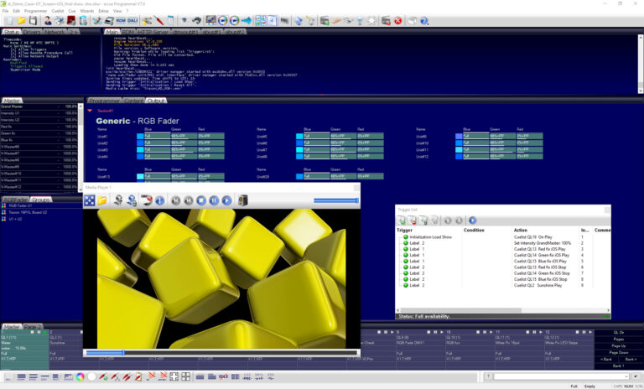Screen dimensions: 644x389
Task: Switch to the Content tab
Action: (x=133, y=101)
